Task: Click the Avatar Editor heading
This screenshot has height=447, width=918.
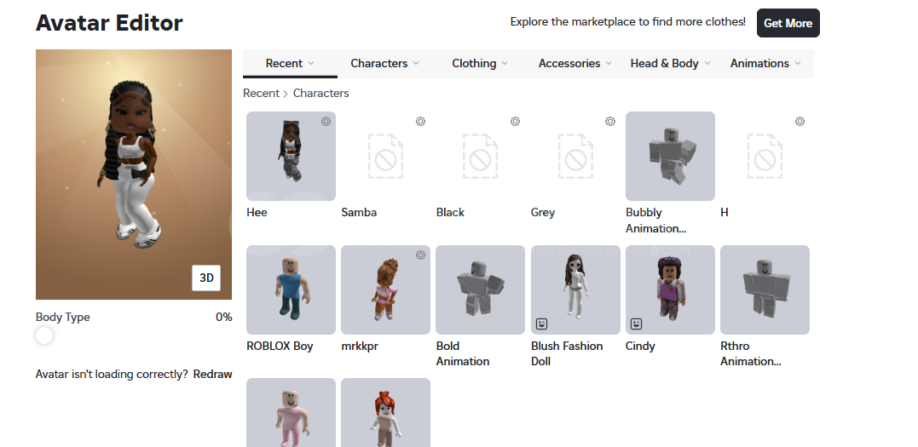Action: pyautogui.click(x=109, y=23)
